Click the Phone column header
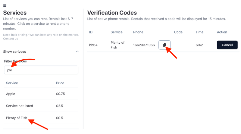Image resolution: width=241 pixels, height=134 pixels. [x=138, y=32]
